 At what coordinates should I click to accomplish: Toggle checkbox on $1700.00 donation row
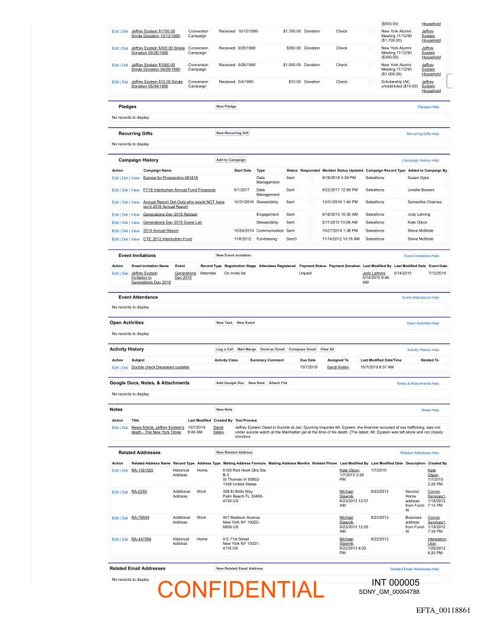click(x=371, y=32)
